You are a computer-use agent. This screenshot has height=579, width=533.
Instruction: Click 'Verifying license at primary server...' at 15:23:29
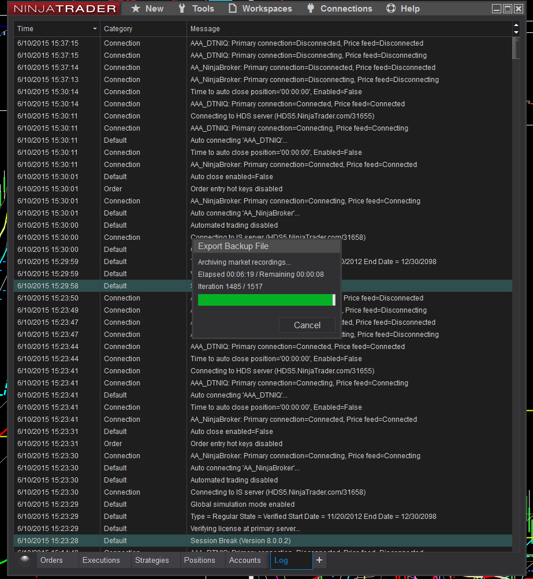coord(245,528)
